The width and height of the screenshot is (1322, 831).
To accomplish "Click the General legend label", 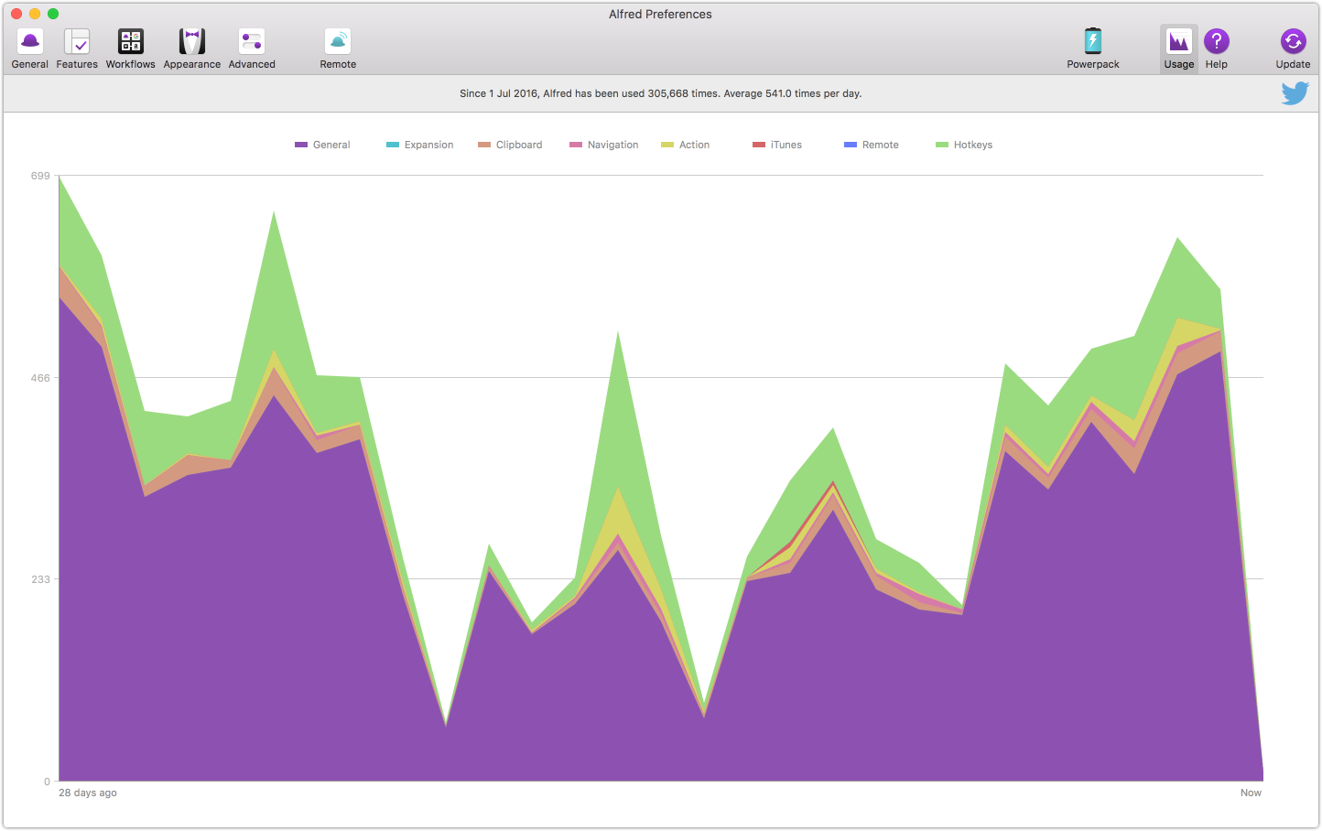I will tap(331, 145).
